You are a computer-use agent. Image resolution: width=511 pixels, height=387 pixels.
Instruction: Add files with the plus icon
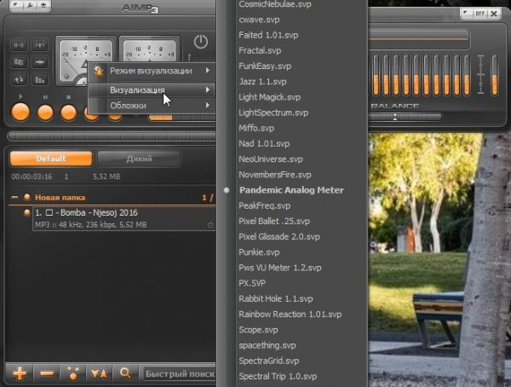pyautogui.click(x=20, y=373)
